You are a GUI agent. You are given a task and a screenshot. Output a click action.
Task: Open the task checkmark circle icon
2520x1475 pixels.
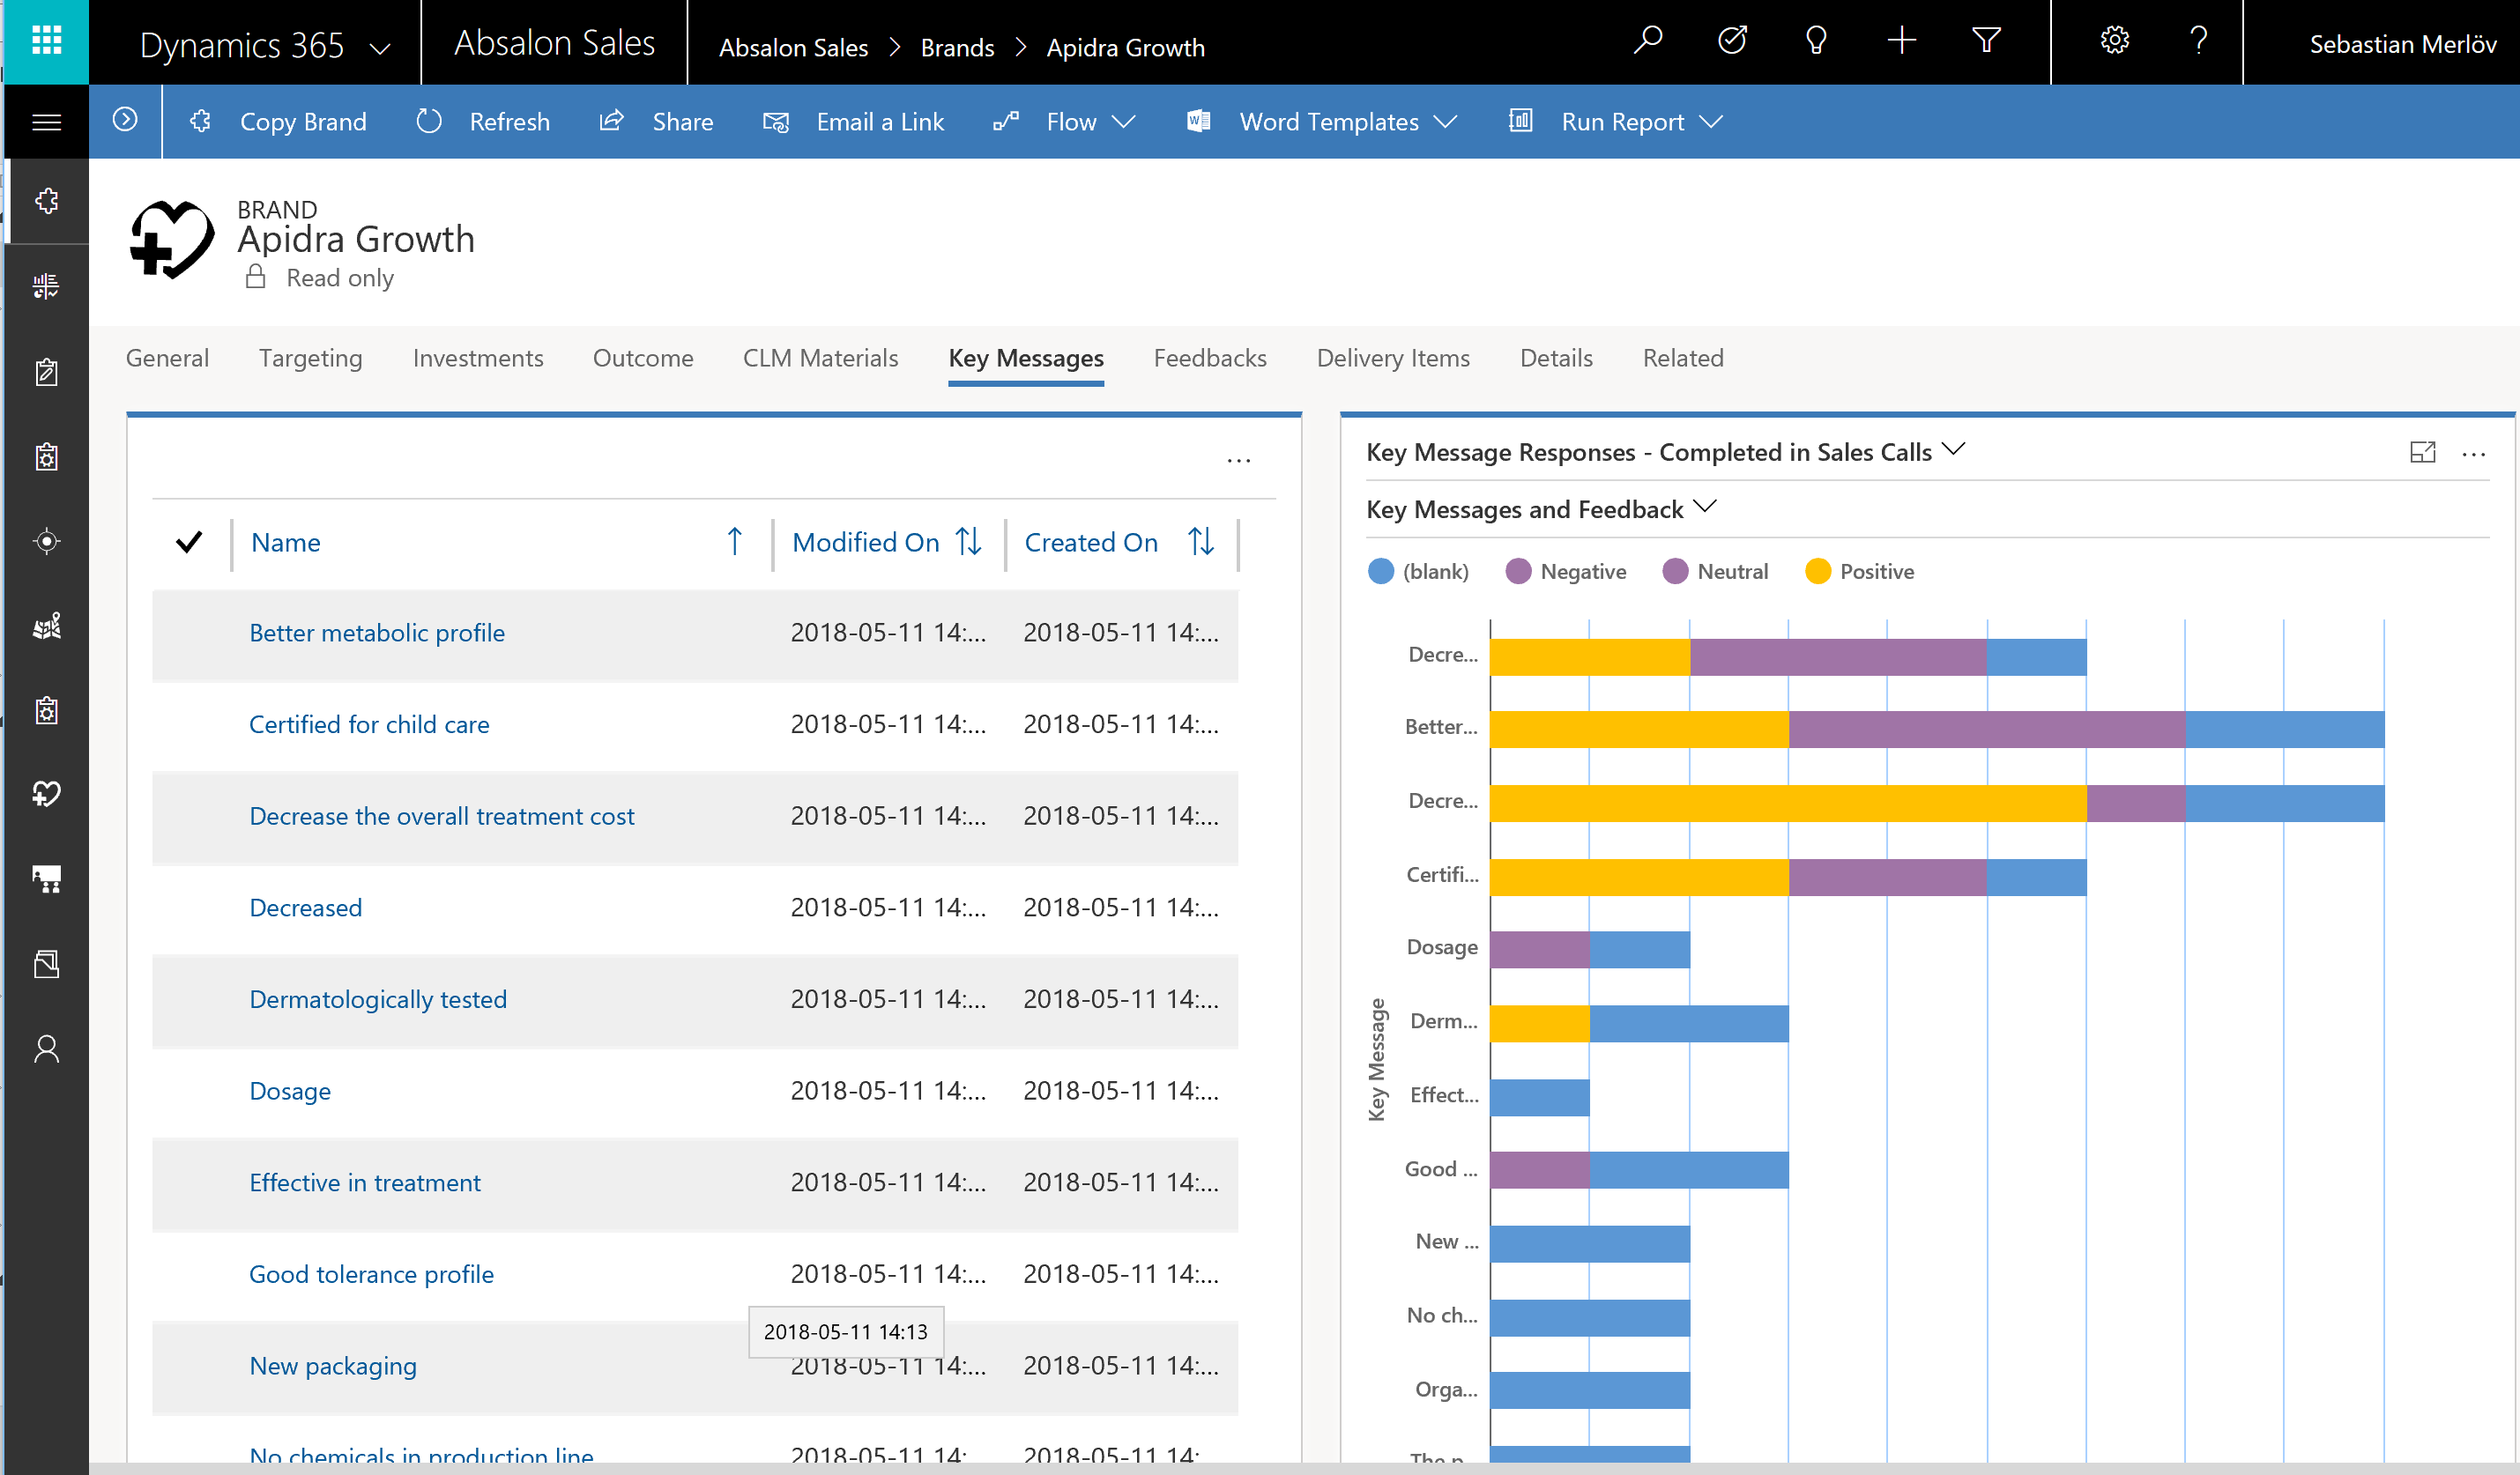pos(1732,41)
